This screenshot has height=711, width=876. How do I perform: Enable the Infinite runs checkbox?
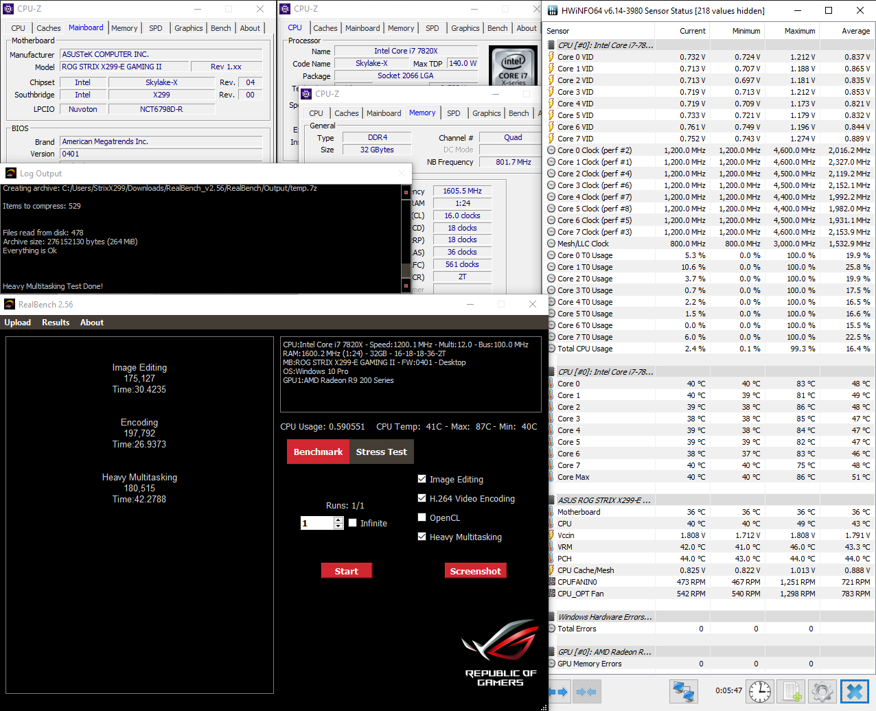(353, 523)
